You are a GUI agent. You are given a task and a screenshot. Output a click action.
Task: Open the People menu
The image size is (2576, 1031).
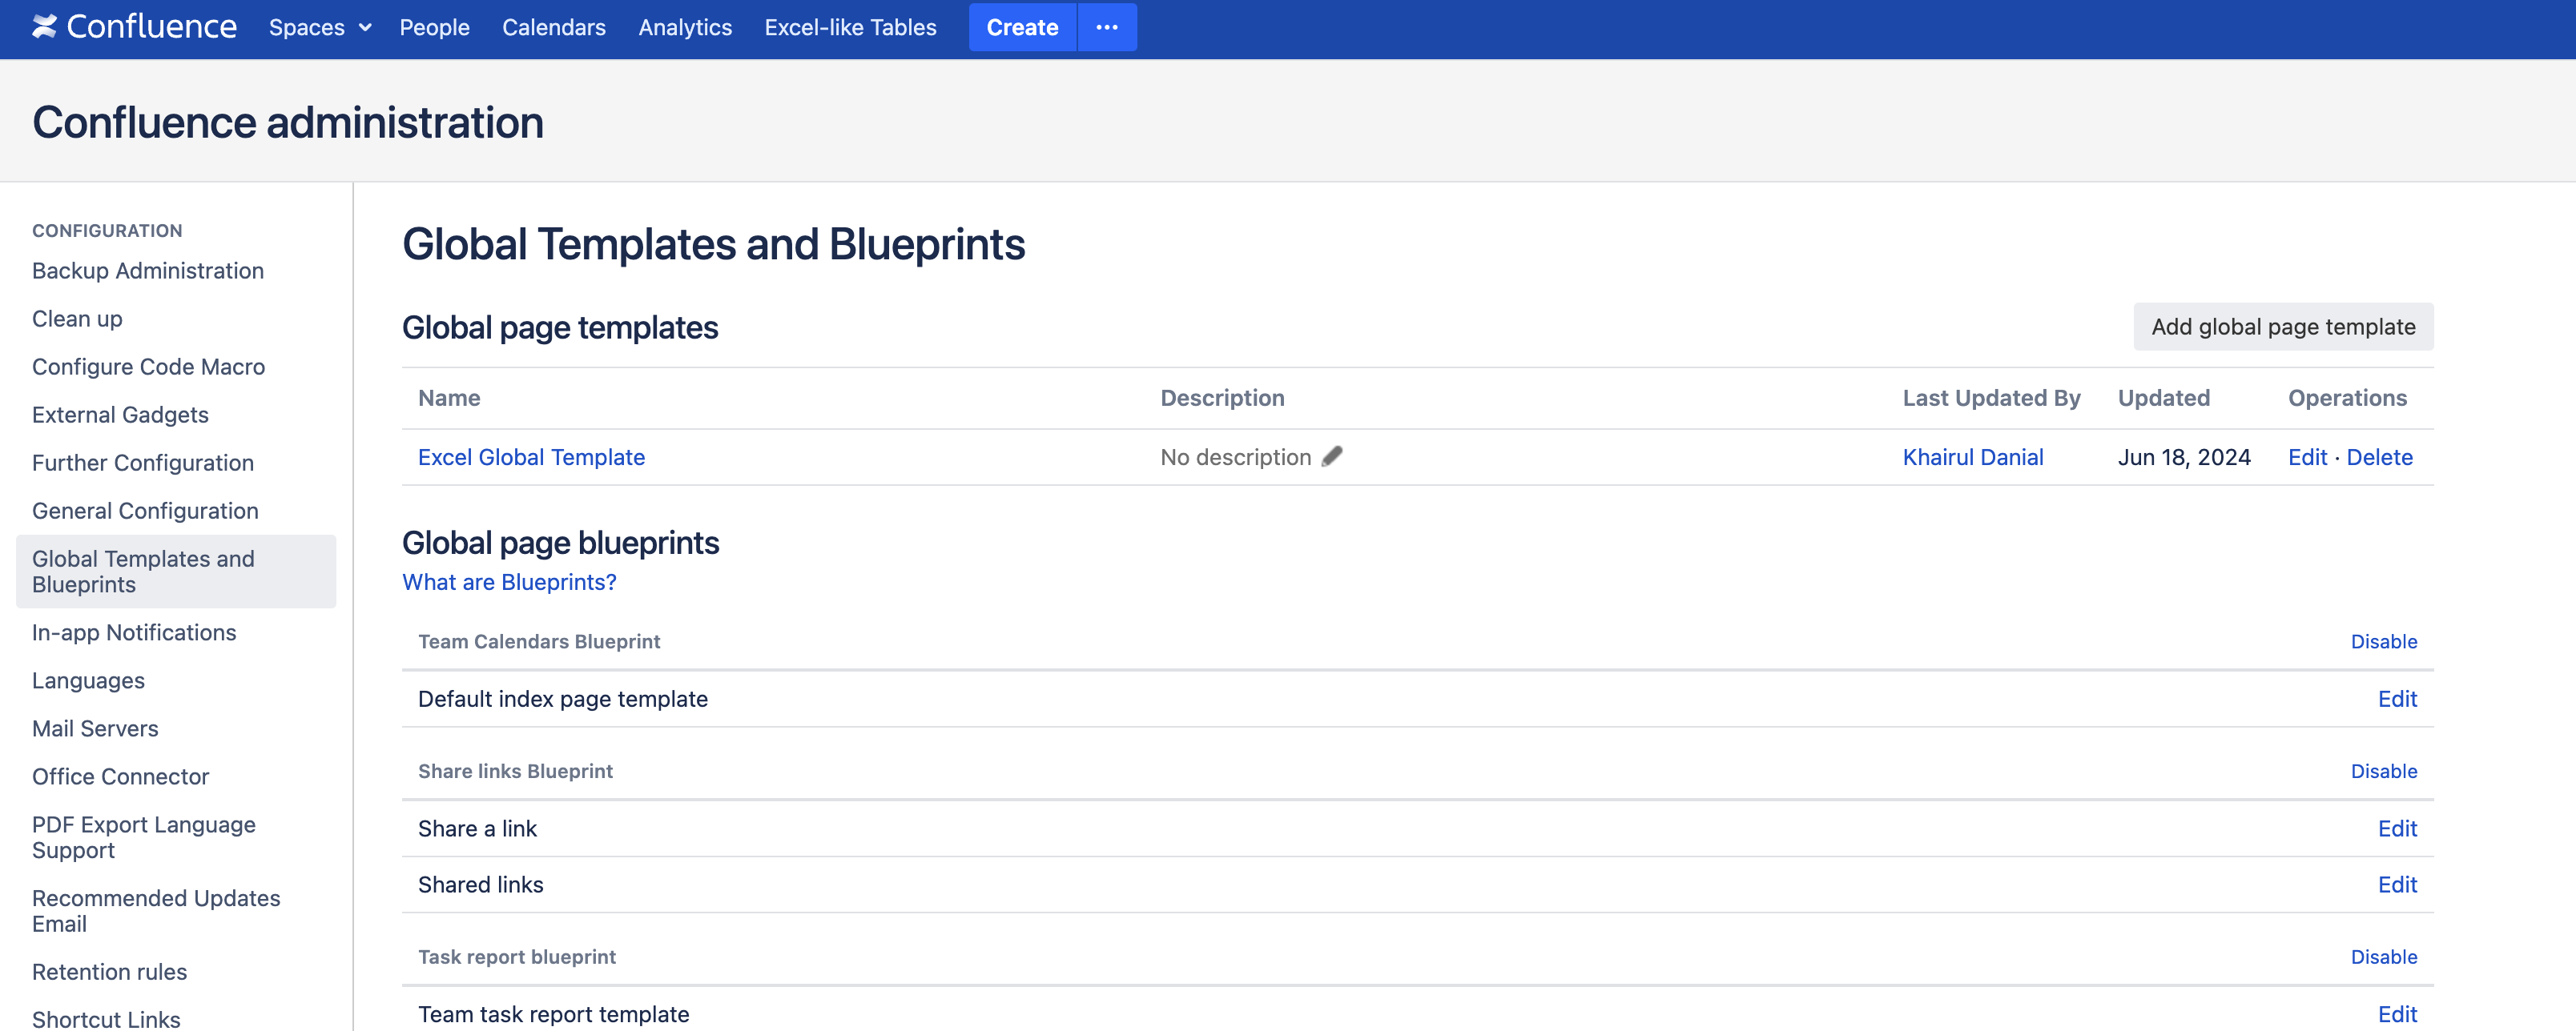tap(434, 27)
